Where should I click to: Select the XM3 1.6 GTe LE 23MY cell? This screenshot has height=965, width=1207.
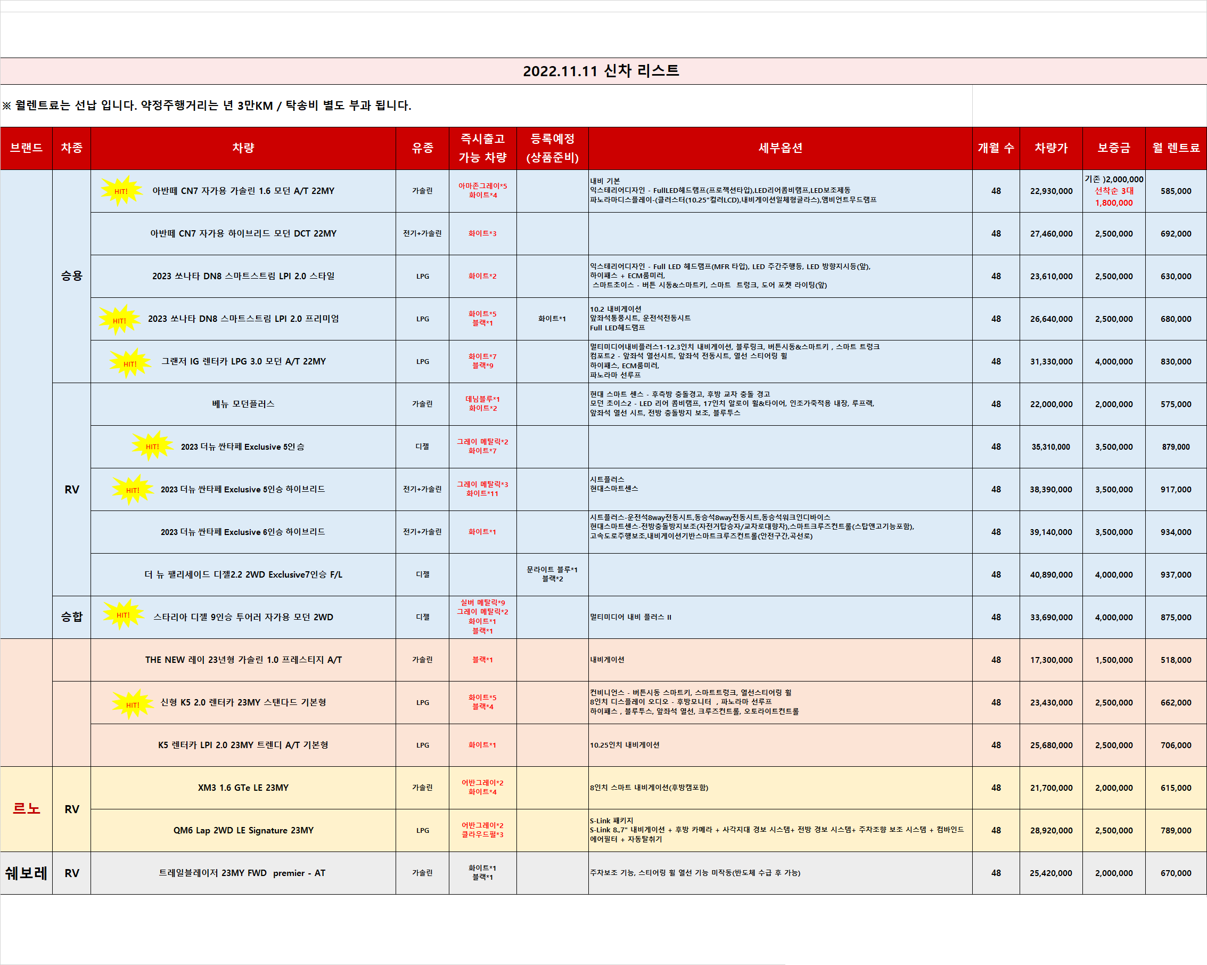[x=243, y=788]
